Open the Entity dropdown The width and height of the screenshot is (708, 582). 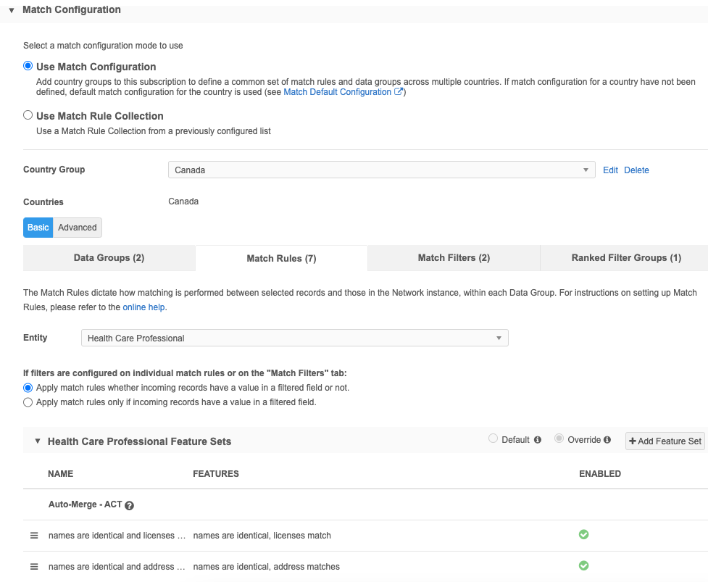(294, 338)
